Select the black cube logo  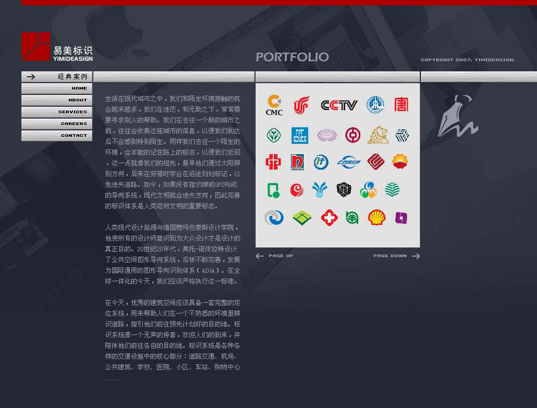(344, 190)
